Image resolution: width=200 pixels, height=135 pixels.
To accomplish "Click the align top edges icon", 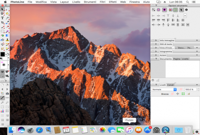I will point(168,20).
